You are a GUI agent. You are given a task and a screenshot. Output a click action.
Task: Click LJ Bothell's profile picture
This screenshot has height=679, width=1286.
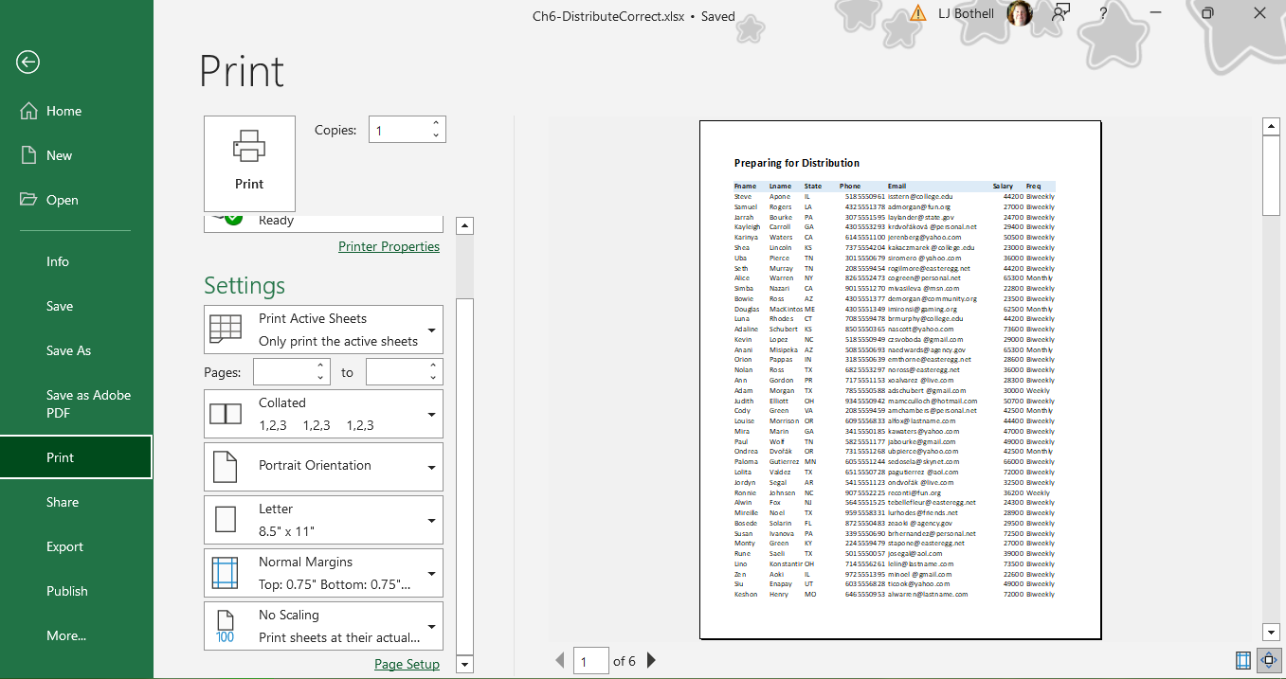coord(1019,13)
